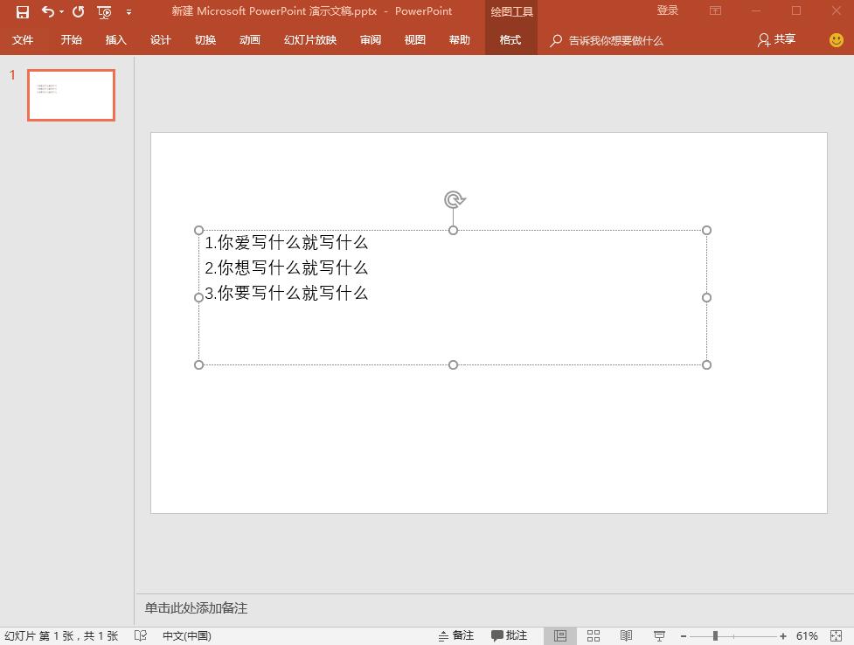This screenshot has height=645, width=854.
Task: Start slideshow from beginning via toolbar icon
Action: [x=103, y=10]
